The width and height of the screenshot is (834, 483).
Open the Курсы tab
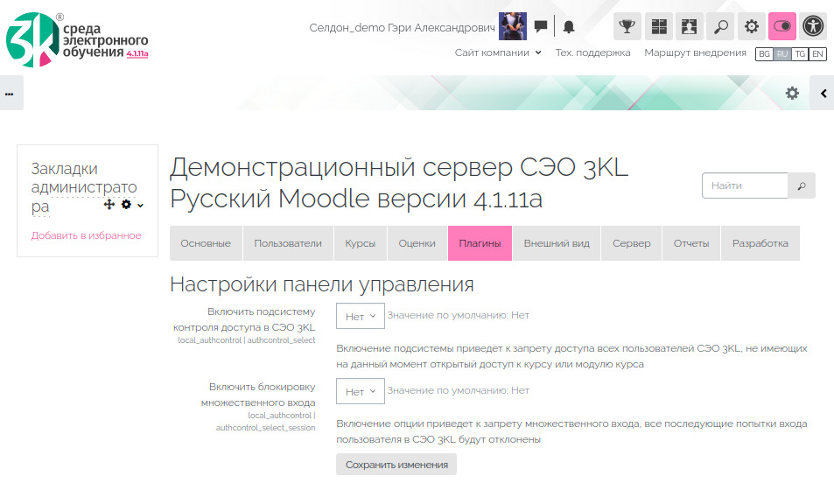(x=360, y=243)
